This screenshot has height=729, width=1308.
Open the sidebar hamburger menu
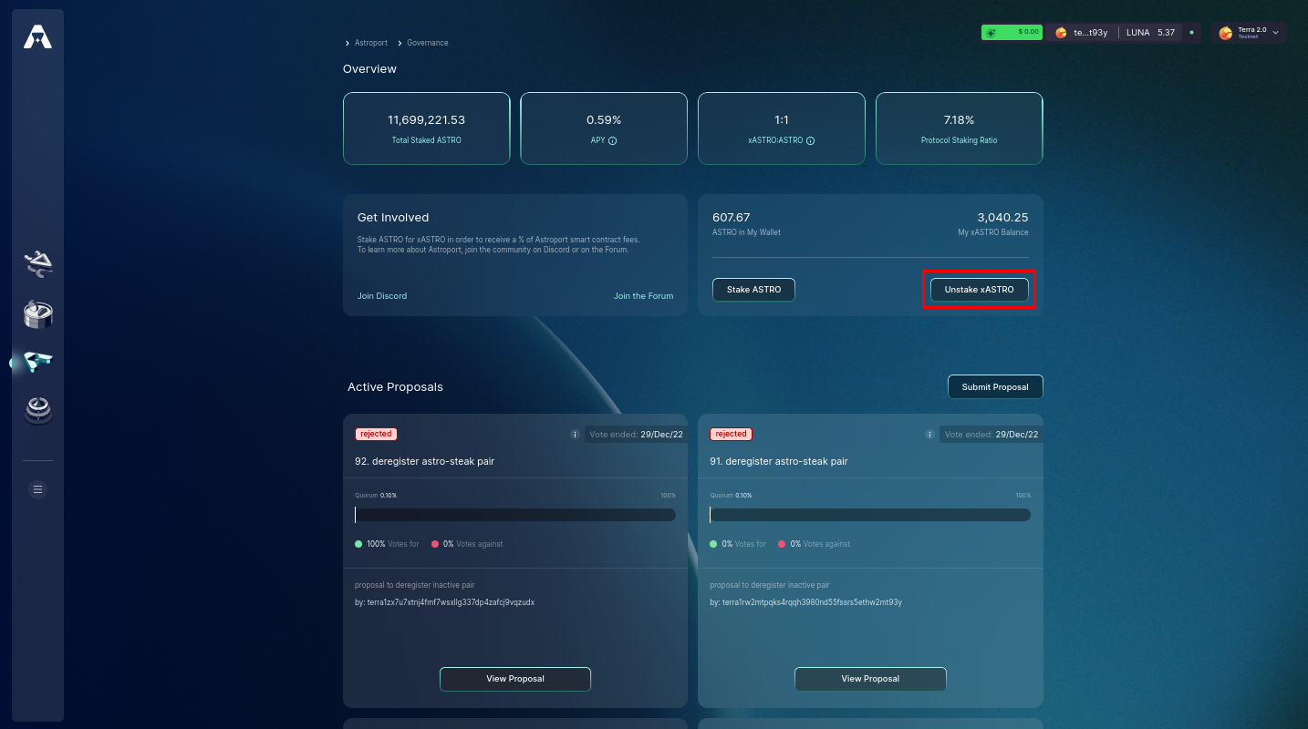tap(37, 489)
